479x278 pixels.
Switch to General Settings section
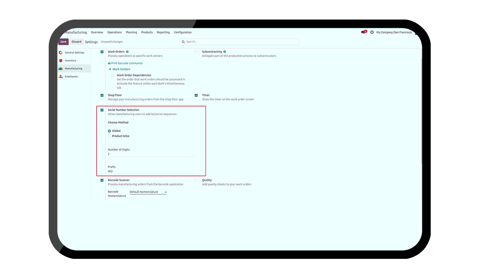point(74,53)
